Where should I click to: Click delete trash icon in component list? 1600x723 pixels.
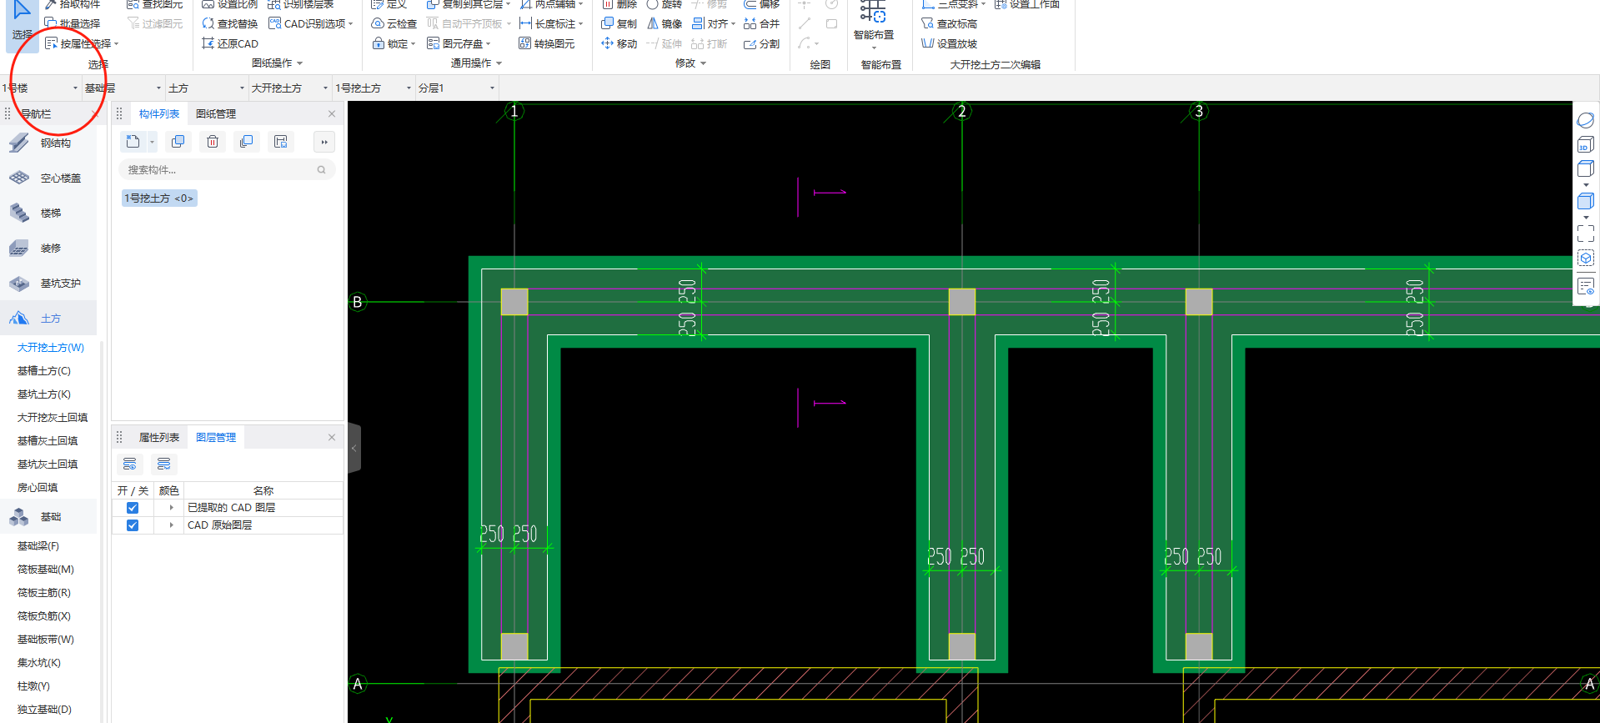pyautogui.click(x=213, y=142)
